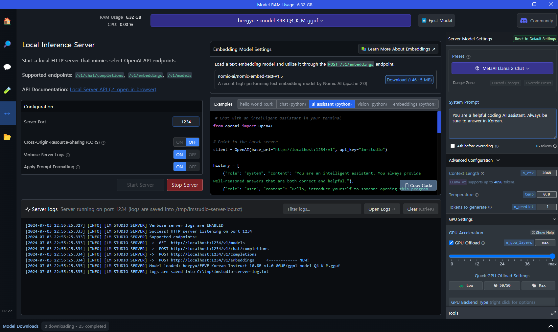The height and width of the screenshot is (332, 558).
Task: Open MetaAI Llama 2 Chat preset dropdown
Action: click(502, 68)
